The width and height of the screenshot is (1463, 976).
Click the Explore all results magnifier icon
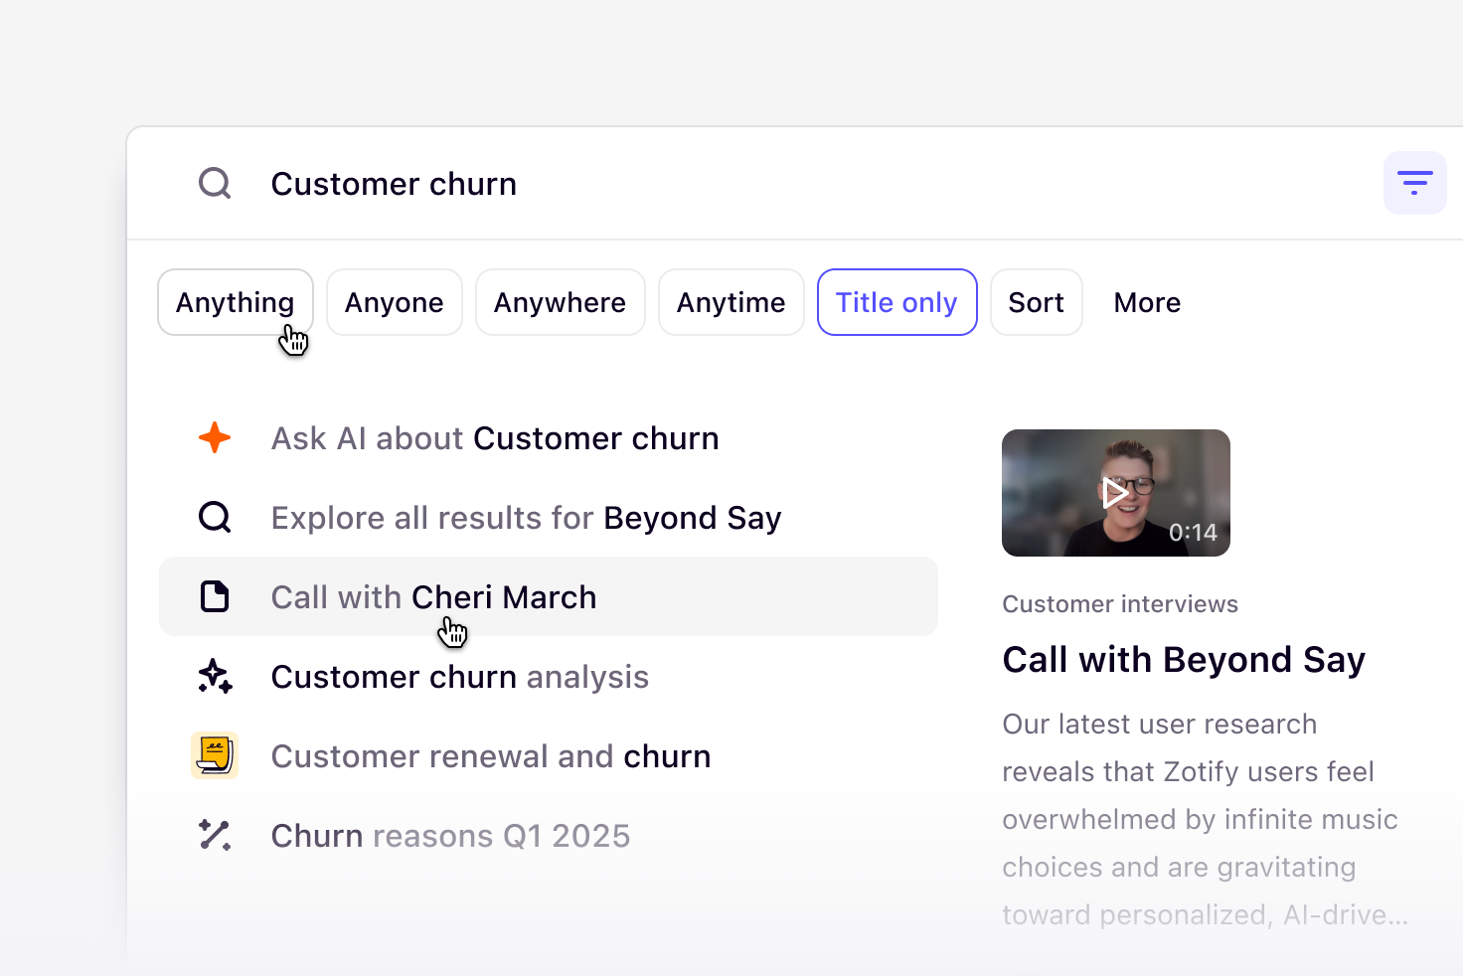click(215, 518)
